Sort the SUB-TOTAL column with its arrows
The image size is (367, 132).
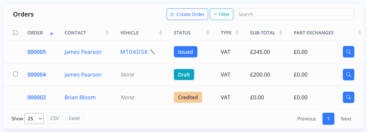[x=281, y=33]
